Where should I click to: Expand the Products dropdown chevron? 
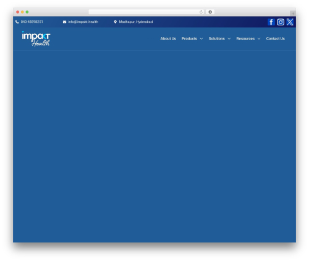201,39
